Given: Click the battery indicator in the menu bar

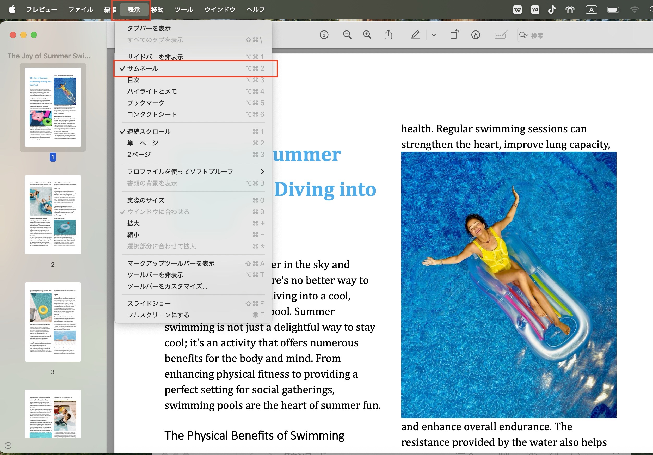Looking at the screenshot, I should pyautogui.click(x=613, y=9).
